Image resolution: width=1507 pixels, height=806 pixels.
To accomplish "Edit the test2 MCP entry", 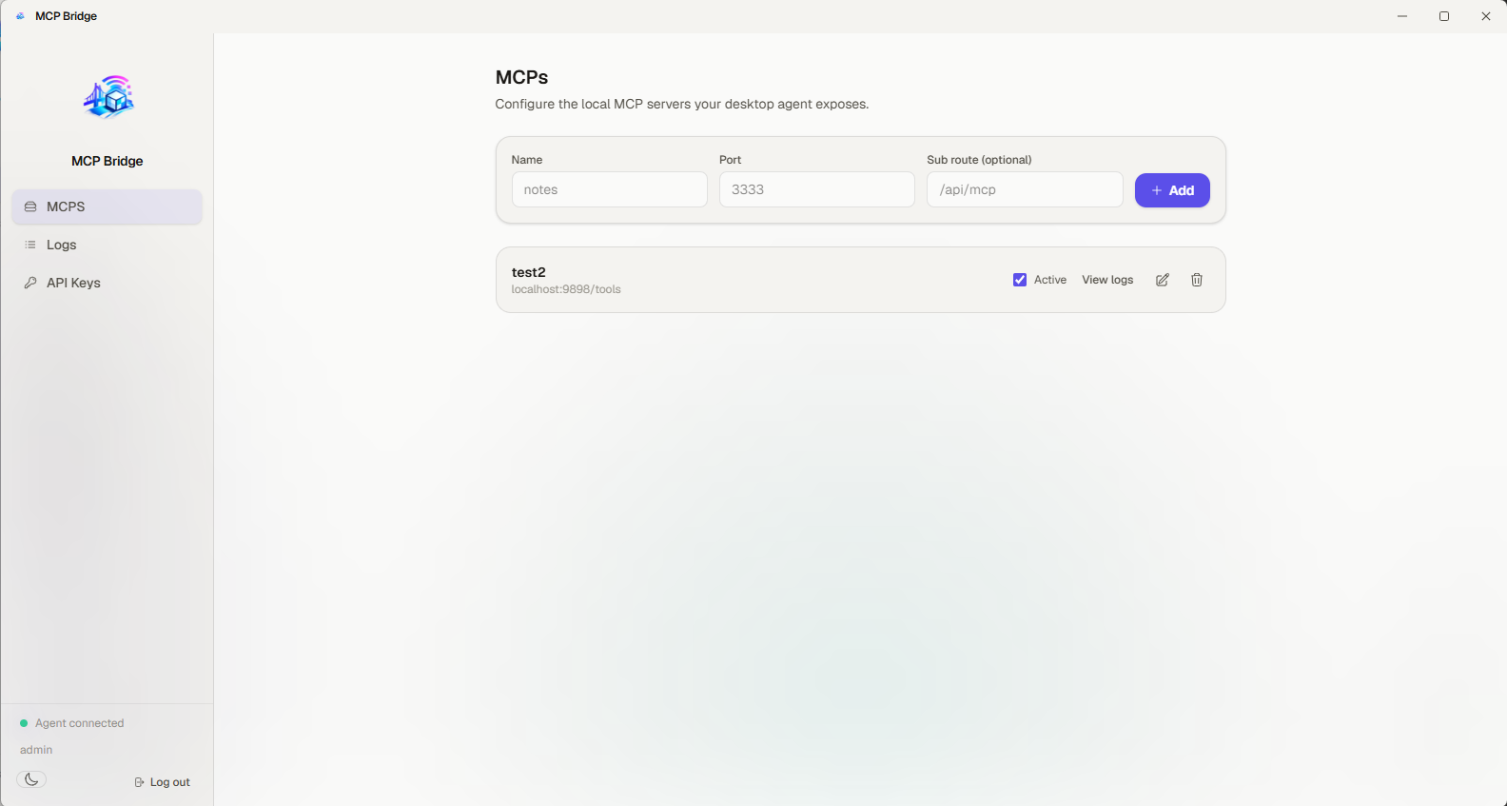I will point(1163,280).
